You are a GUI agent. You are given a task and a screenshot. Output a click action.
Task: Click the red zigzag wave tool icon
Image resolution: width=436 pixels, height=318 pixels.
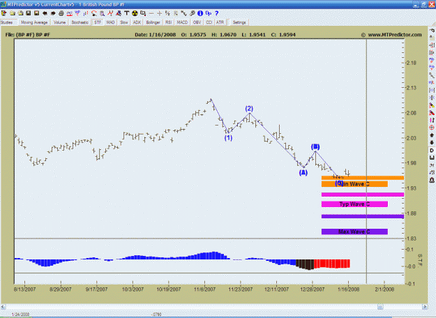click(110, 13)
